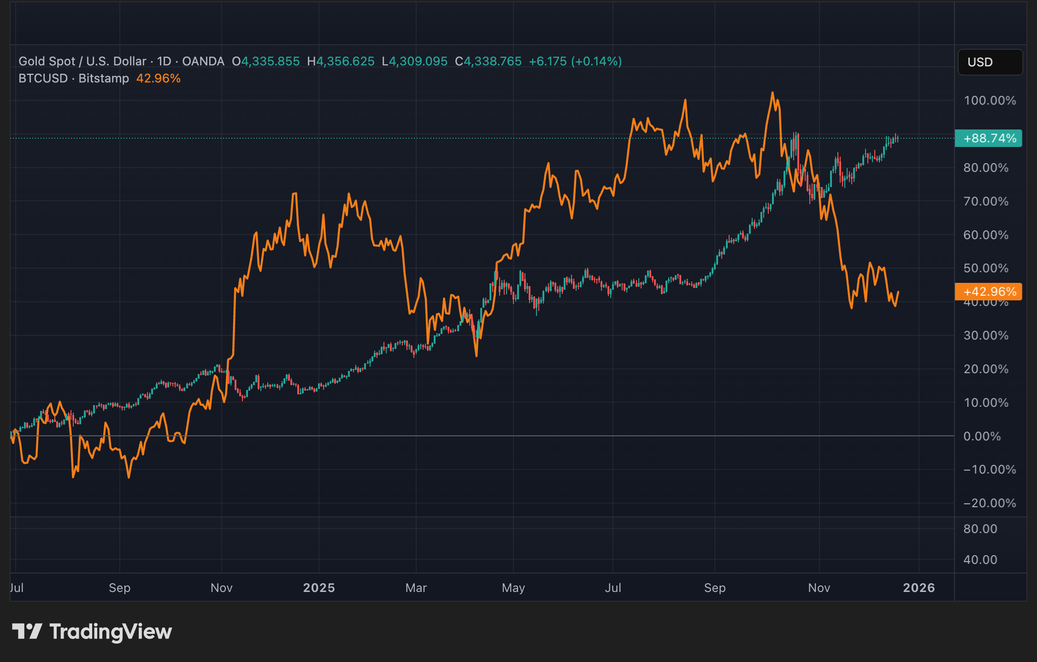
Task: Click the OANDA source label
Action: coord(203,61)
